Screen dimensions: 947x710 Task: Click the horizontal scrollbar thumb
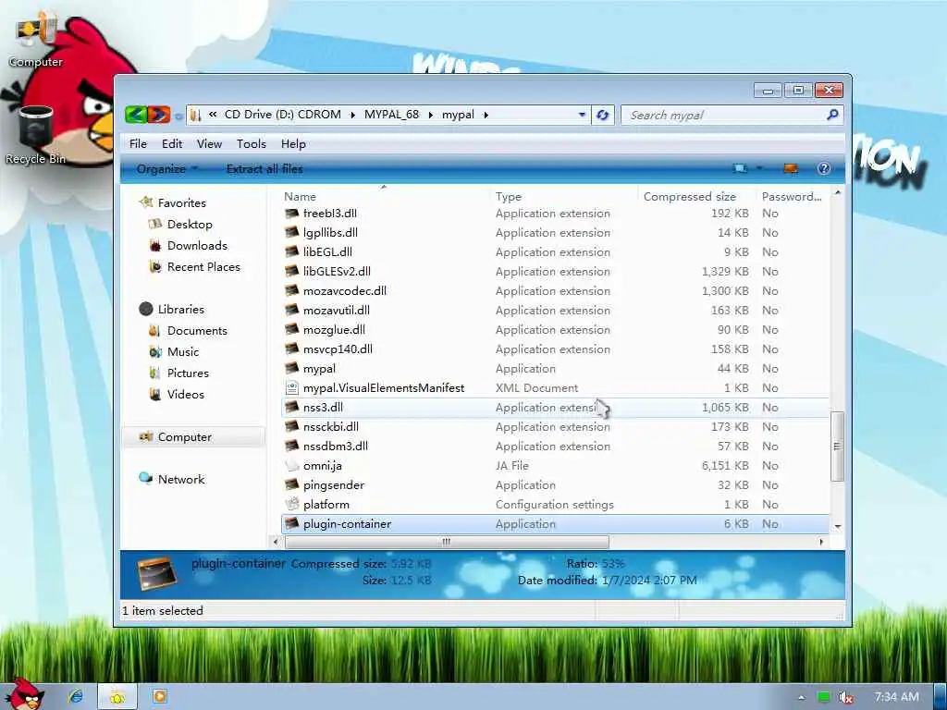pos(447,542)
